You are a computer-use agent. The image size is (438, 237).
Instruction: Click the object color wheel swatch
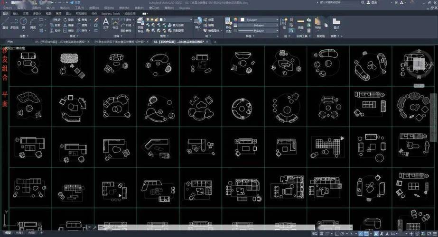tap(235, 20)
